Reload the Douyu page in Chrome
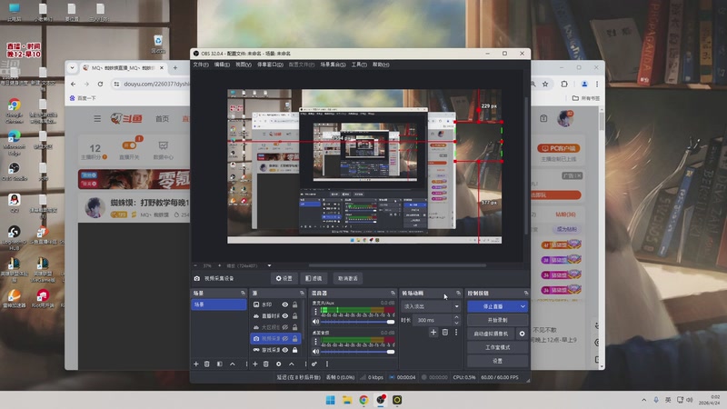 (100, 84)
